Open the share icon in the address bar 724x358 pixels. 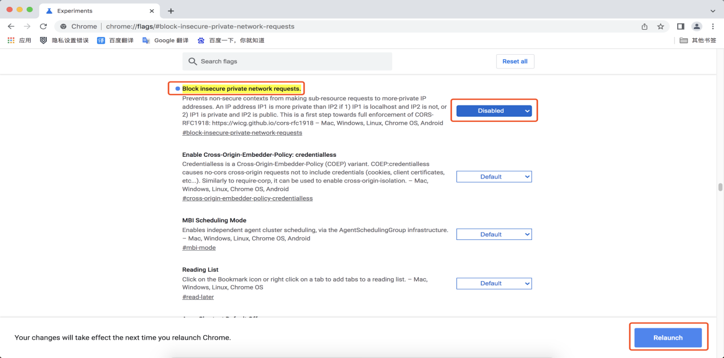tap(645, 26)
